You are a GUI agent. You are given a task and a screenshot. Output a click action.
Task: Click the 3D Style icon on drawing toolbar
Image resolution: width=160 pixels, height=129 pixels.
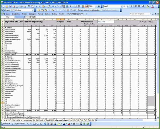click(87, 124)
